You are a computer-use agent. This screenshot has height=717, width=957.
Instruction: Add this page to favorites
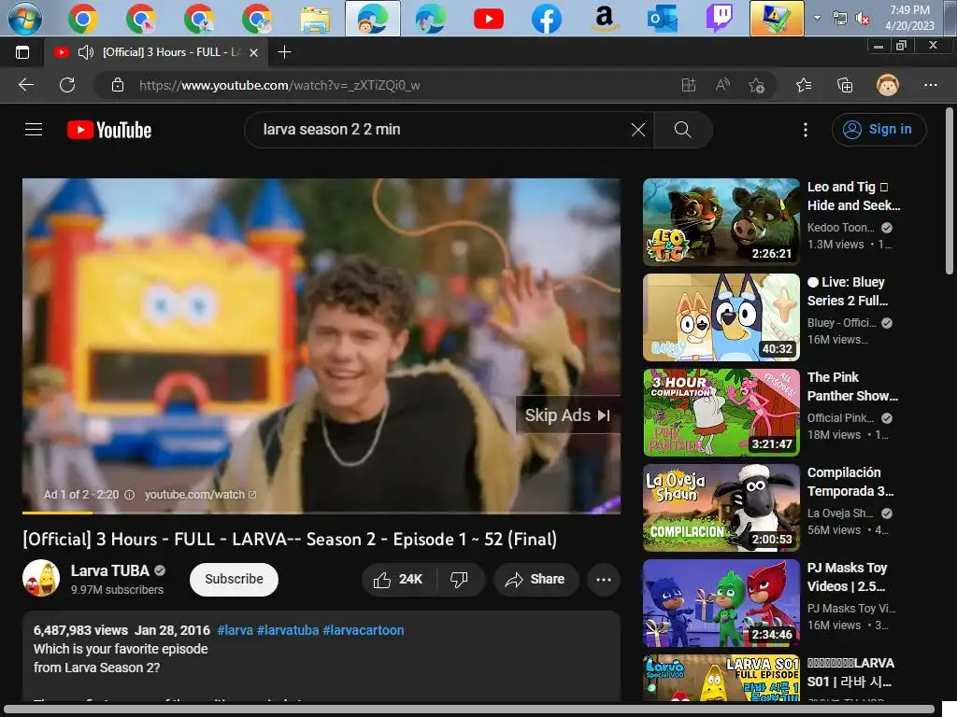[757, 85]
